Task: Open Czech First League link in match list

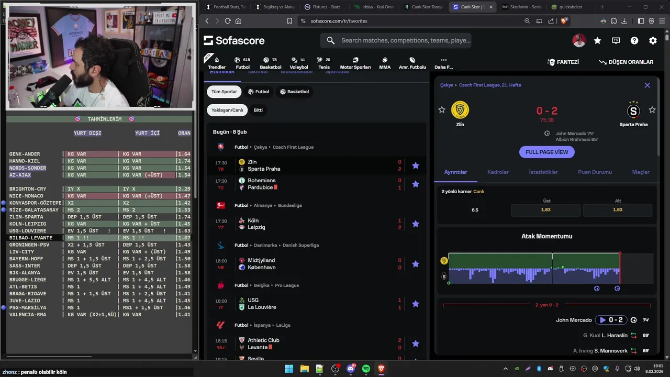Action: coord(293,147)
